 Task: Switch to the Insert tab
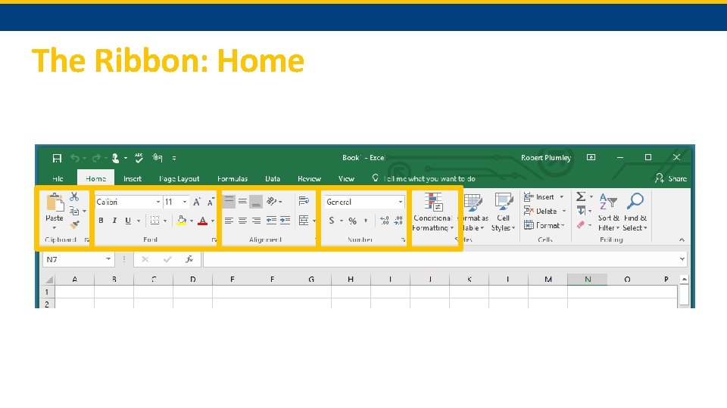pos(132,178)
